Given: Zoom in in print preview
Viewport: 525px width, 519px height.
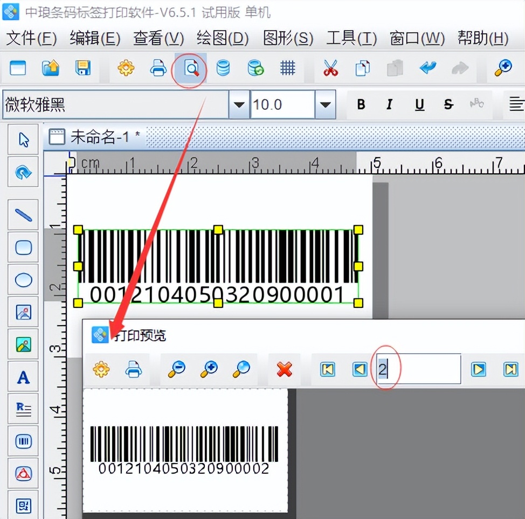Looking at the screenshot, I should 209,369.
